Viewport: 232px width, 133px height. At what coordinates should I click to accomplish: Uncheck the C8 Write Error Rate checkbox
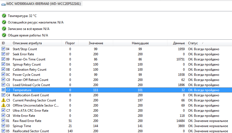click(x=3, y=115)
